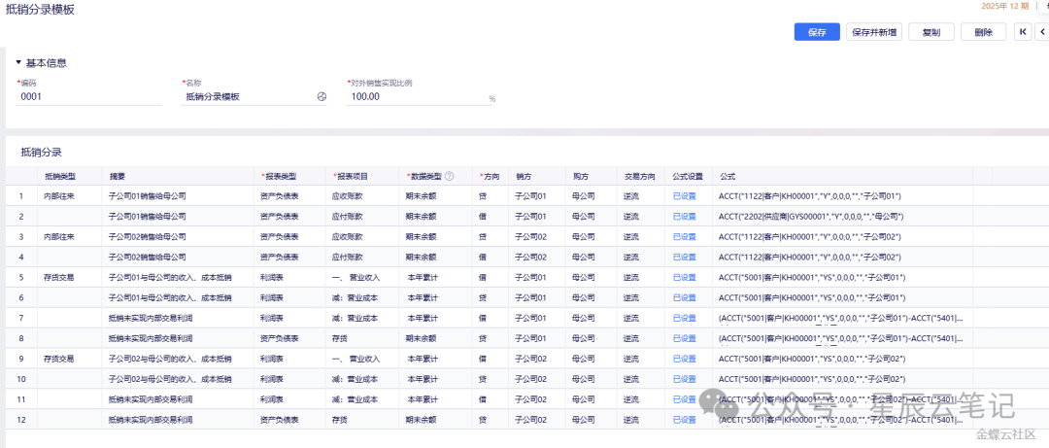Click the 编码 input field
Image resolution: width=1049 pixels, height=448 pixels.
click(x=89, y=97)
